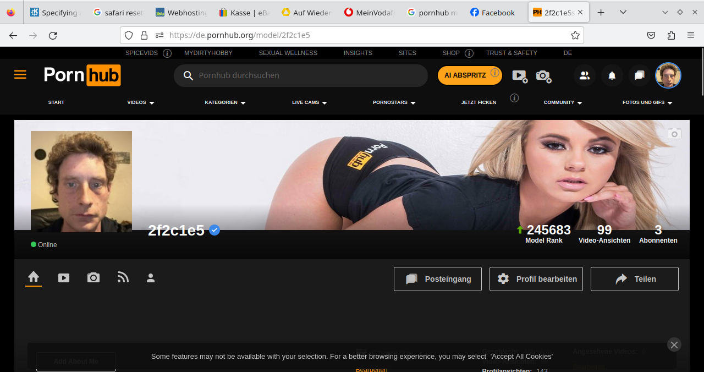Switch to the profile videos tab icon
The width and height of the screenshot is (704, 372).
click(64, 278)
